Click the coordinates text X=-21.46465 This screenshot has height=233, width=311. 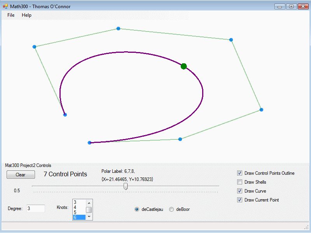point(127,179)
